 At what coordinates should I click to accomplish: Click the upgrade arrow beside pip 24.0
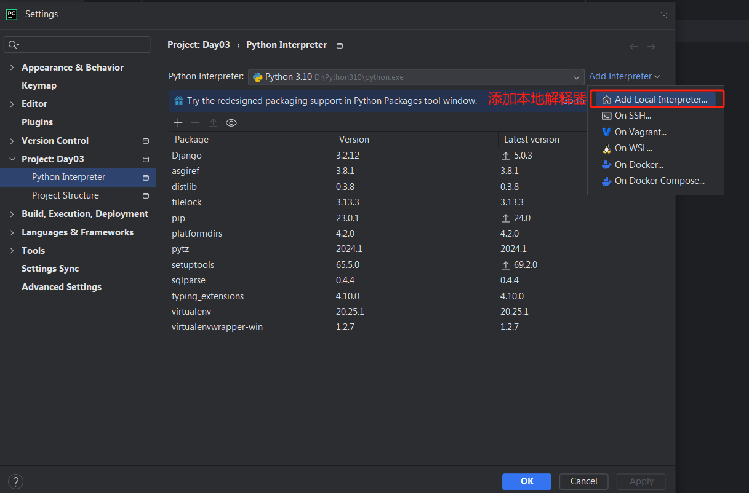coord(506,218)
